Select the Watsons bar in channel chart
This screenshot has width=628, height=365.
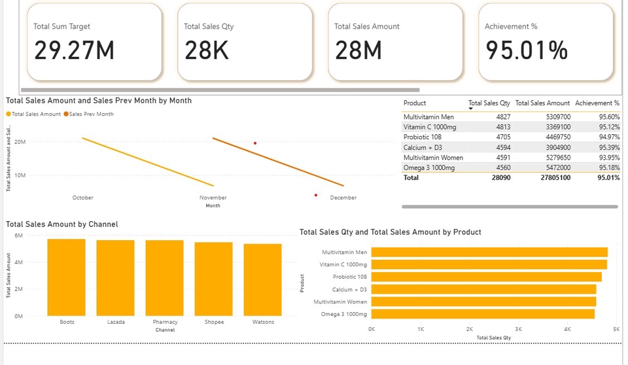262,280
